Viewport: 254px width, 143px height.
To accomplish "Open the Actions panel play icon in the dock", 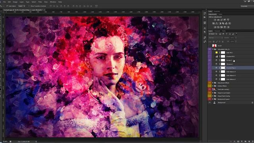I will (205, 17).
